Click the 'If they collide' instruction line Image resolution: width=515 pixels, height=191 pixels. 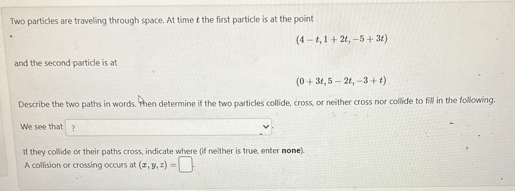point(163,151)
